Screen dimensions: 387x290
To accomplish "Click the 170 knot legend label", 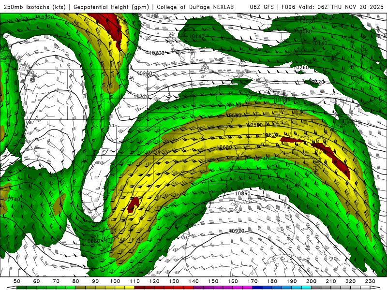I will click(x=253, y=281).
